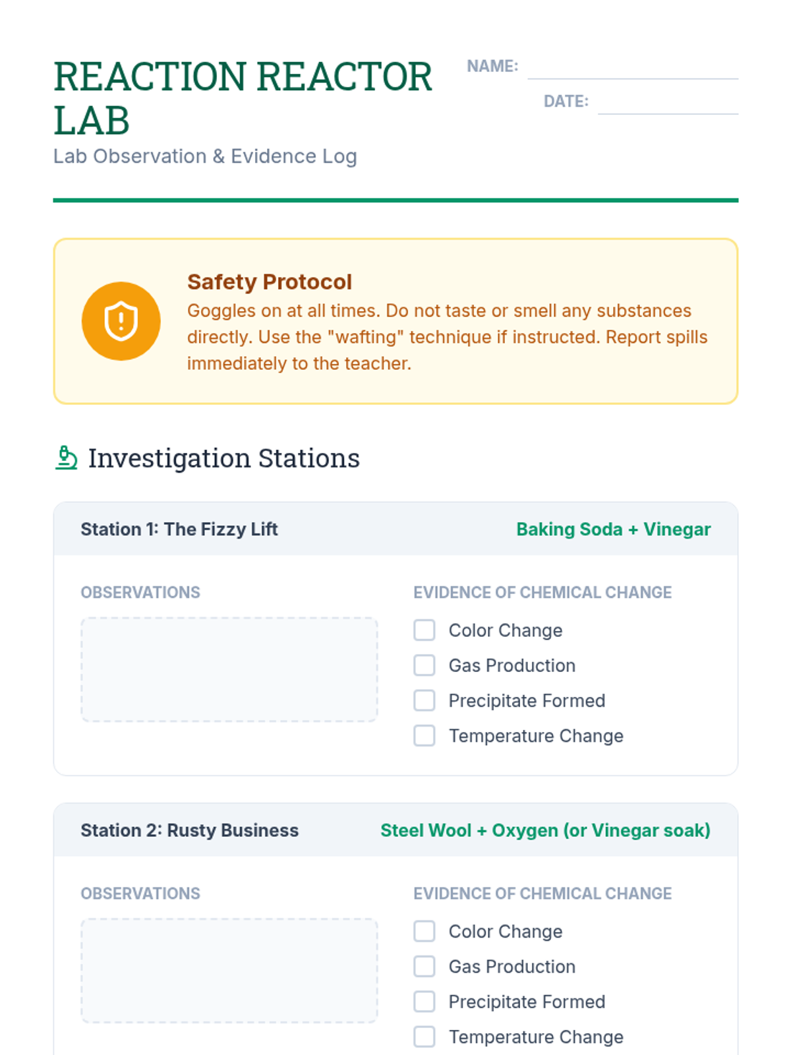Click the orange safety shield icon

click(x=121, y=321)
